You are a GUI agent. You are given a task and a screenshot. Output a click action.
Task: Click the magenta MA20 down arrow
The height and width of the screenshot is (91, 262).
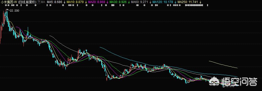pyautogui.click(x=107, y=2)
